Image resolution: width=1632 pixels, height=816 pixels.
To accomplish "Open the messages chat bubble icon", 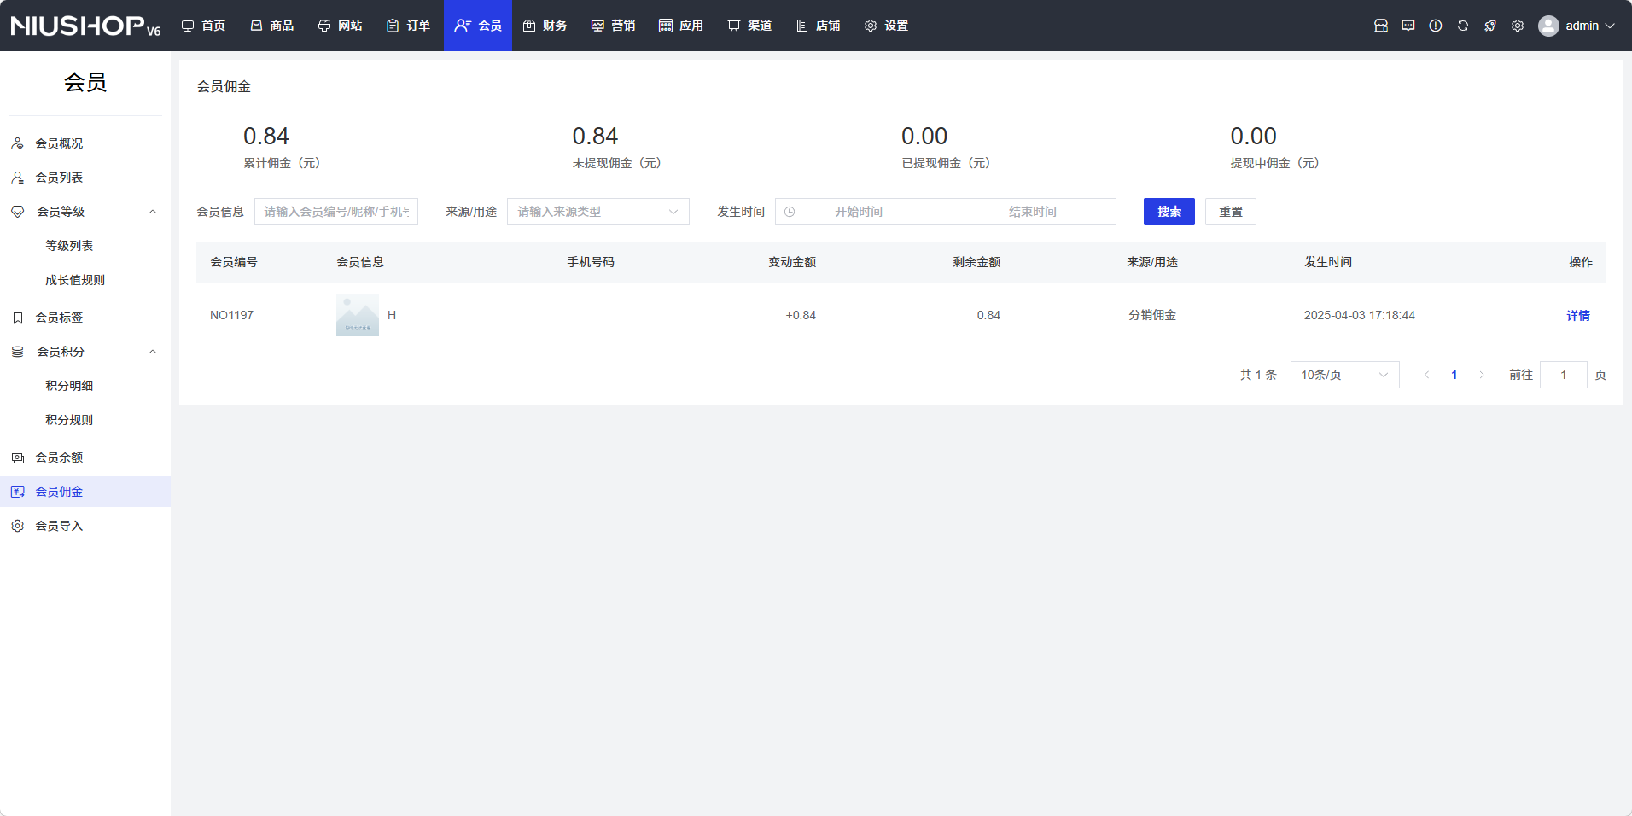I will pyautogui.click(x=1408, y=26).
